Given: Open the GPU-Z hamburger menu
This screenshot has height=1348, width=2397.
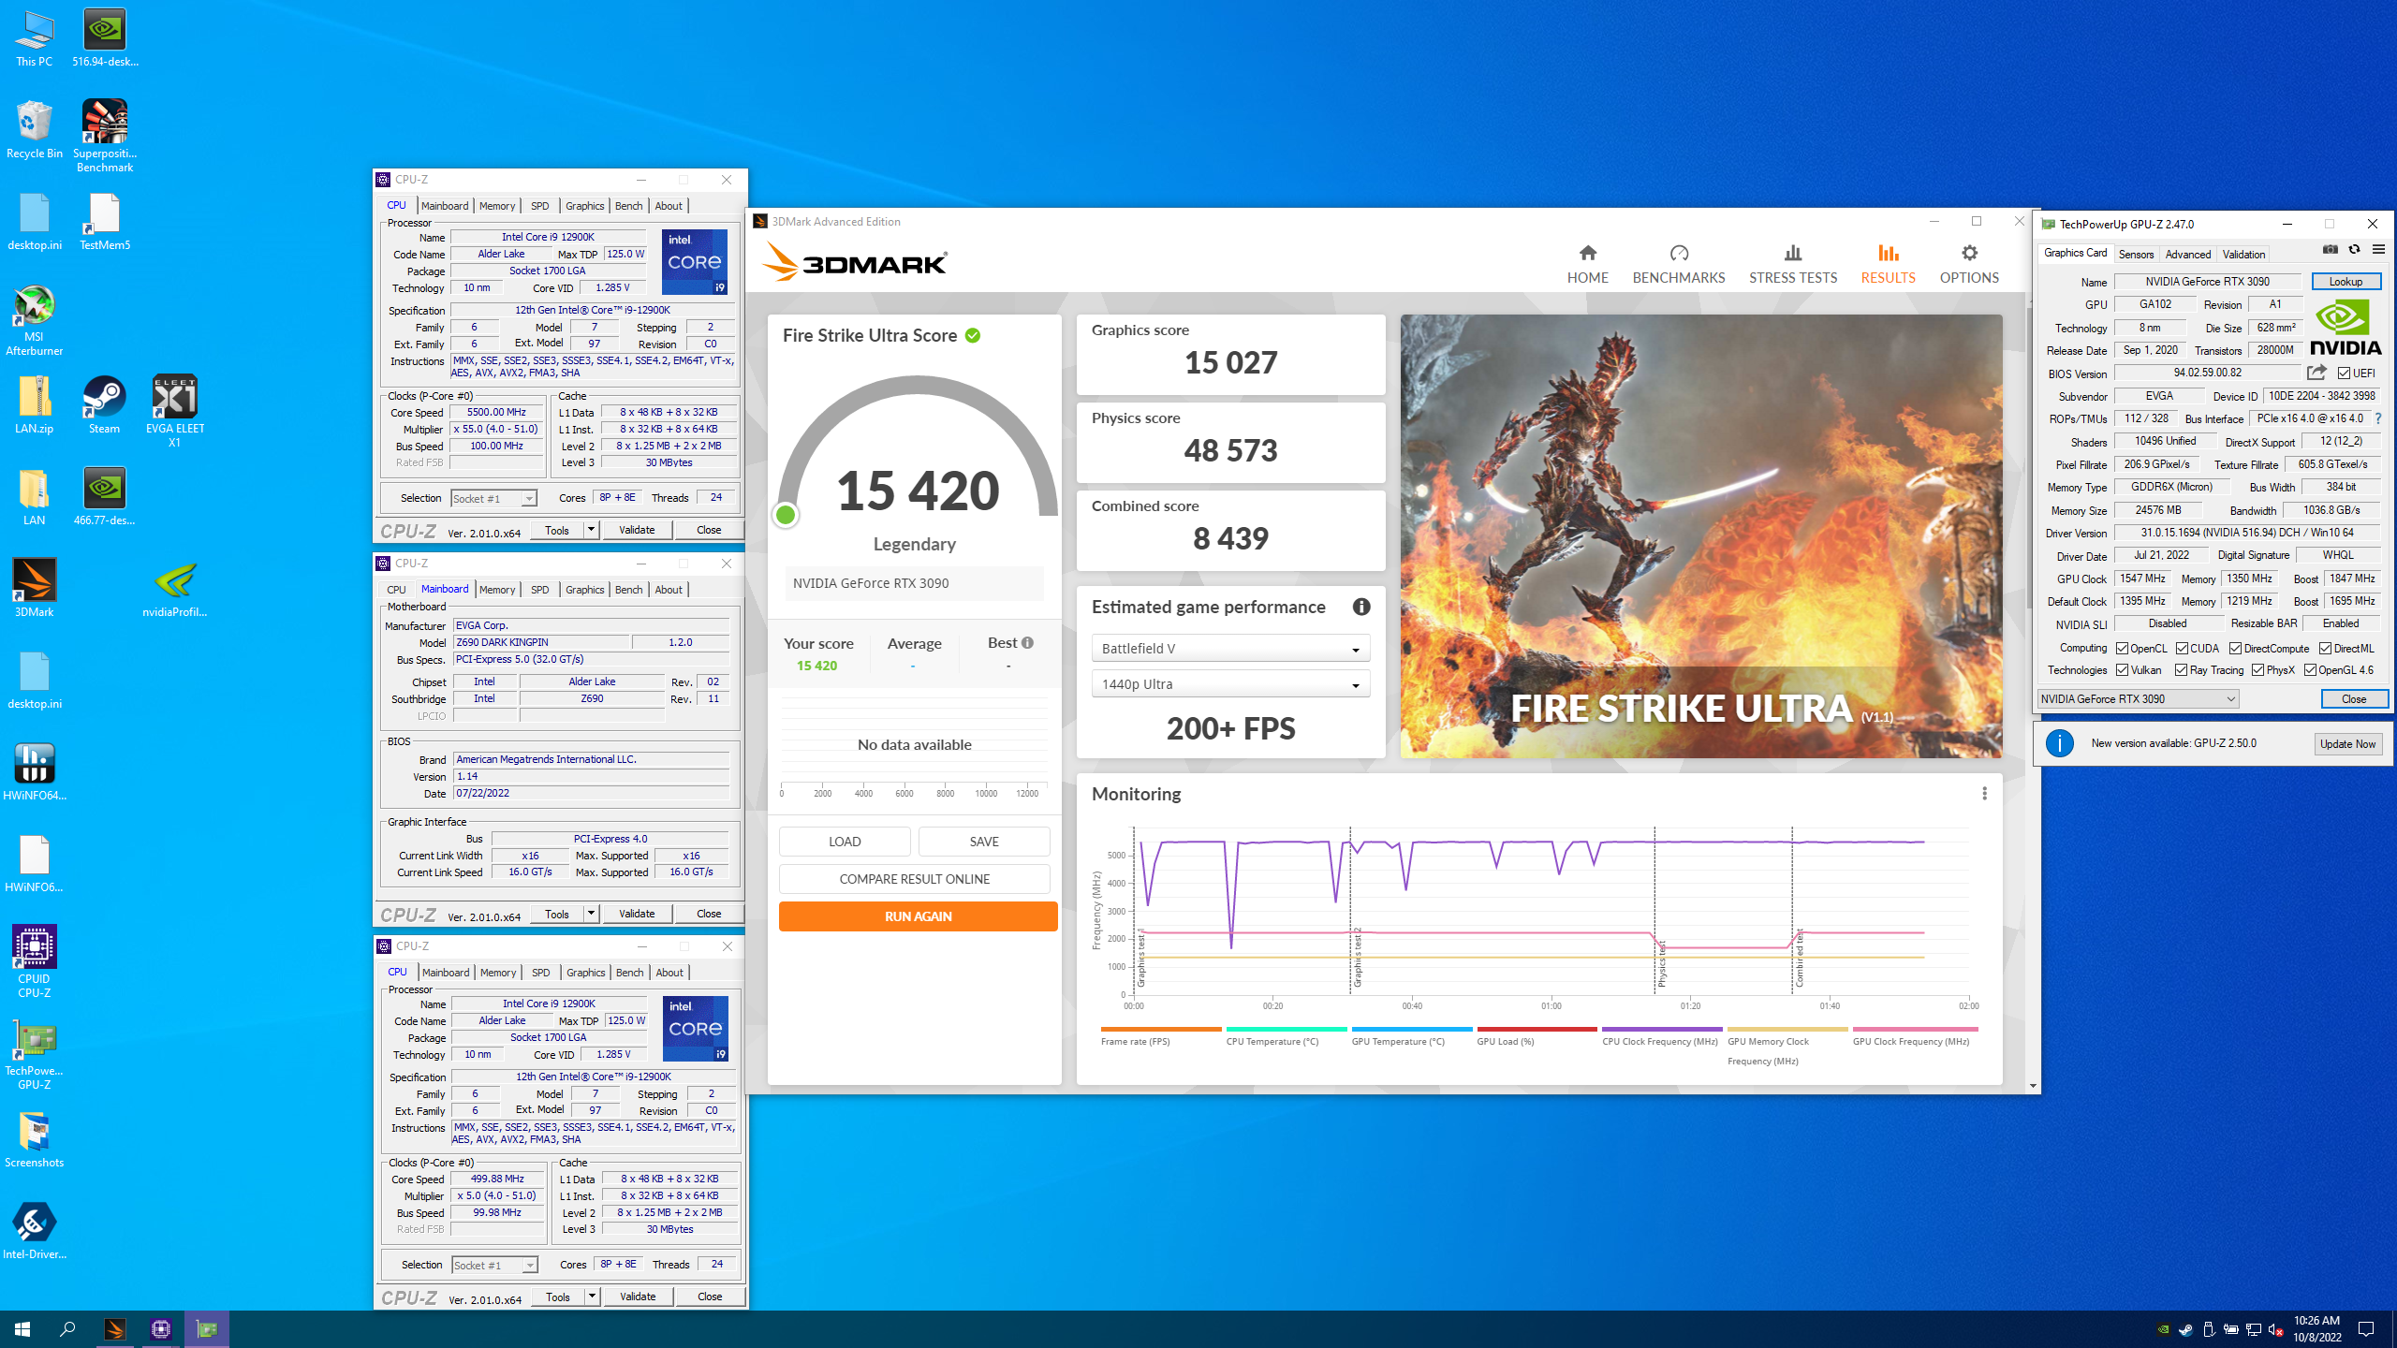Looking at the screenshot, I should [2378, 250].
